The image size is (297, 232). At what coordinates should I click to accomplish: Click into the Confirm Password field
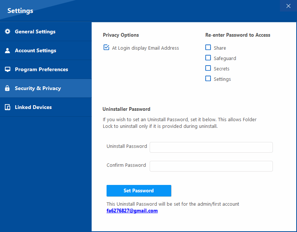tap(211, 166)
